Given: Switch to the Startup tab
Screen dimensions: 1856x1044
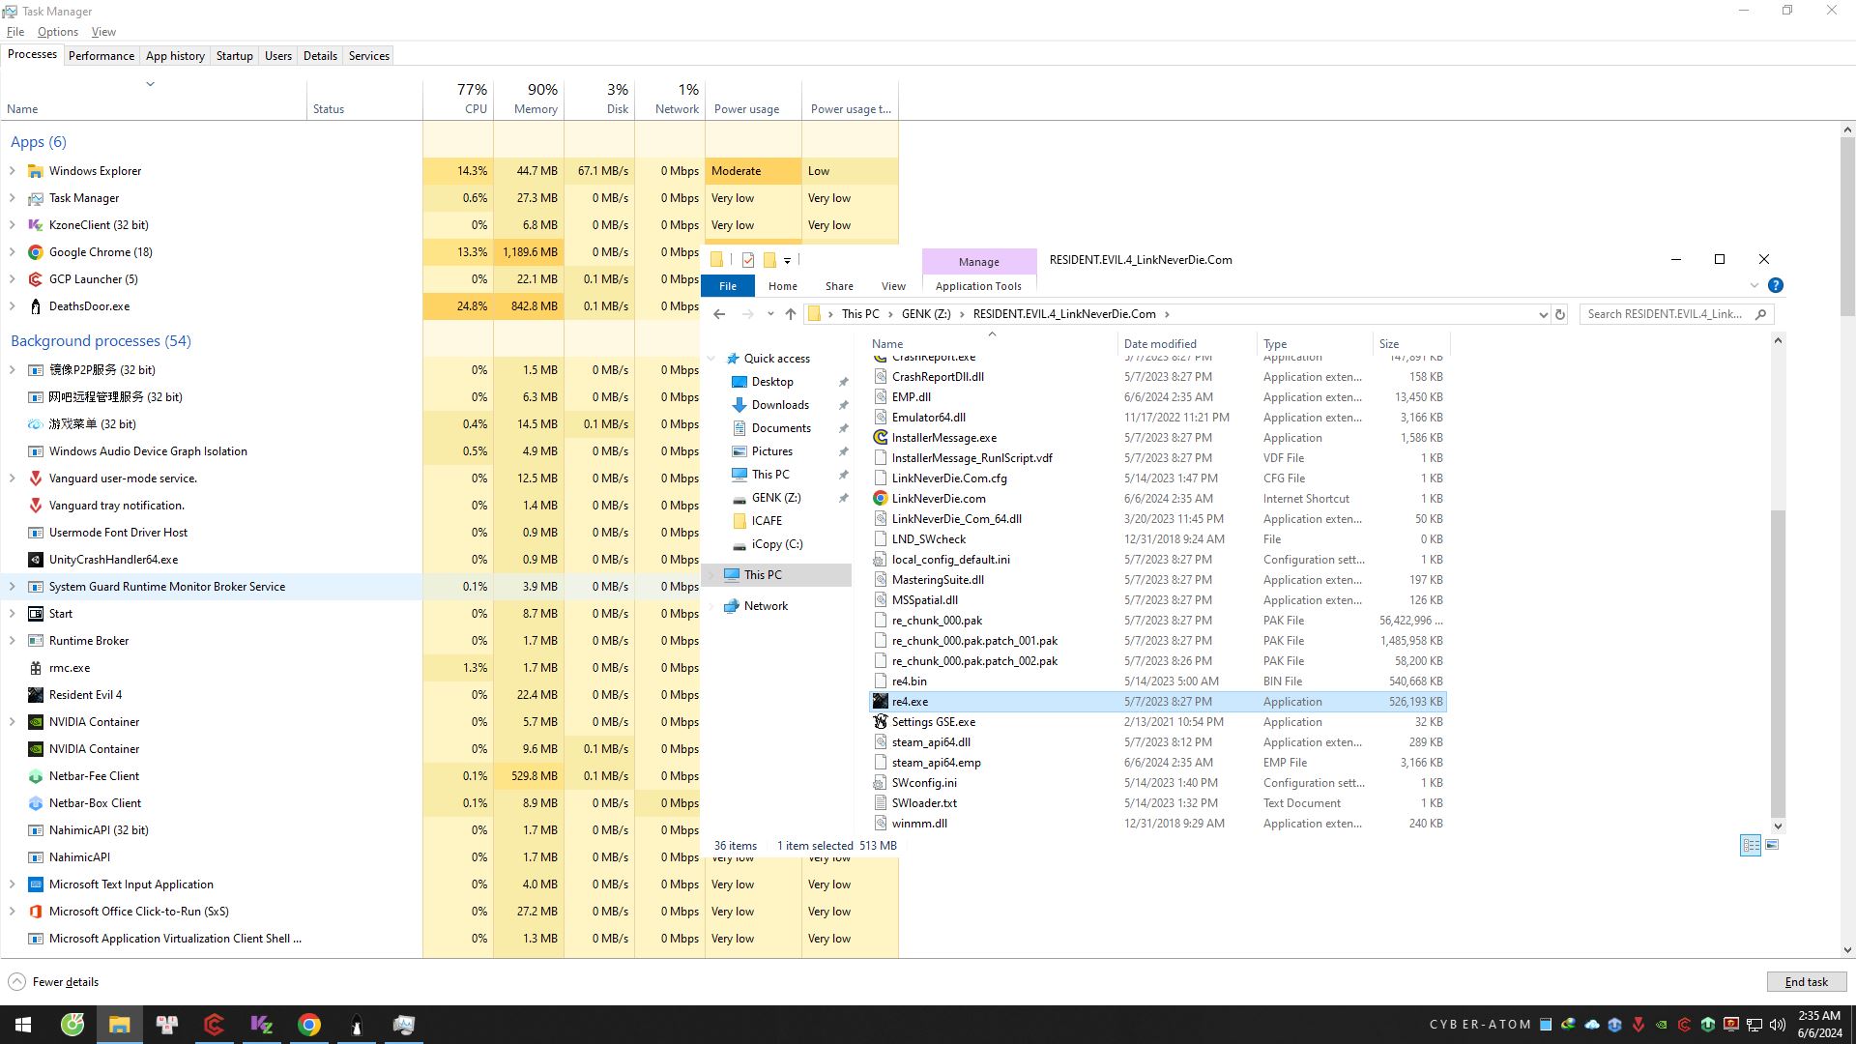Looking at the screenshot, I should (235, 55).
